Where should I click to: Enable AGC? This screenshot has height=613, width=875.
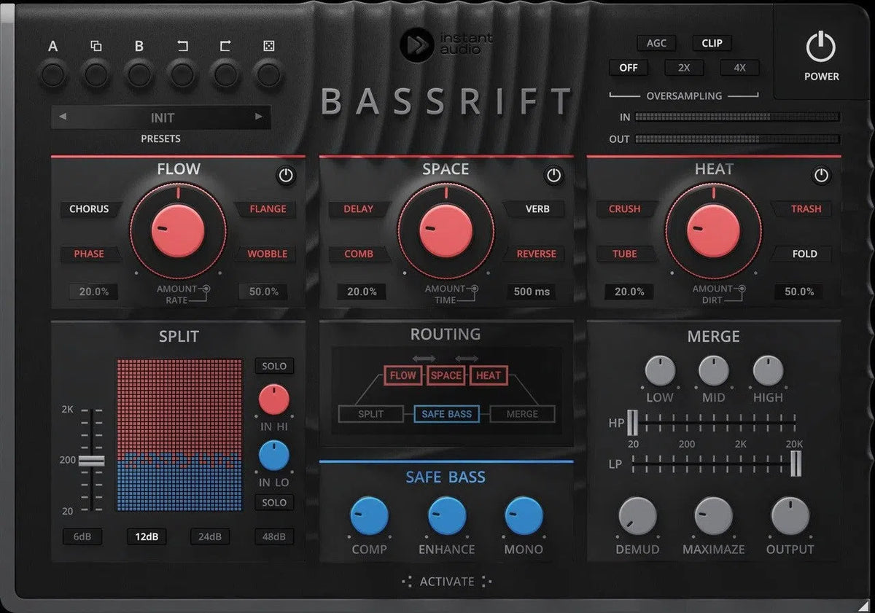(x=656, y=43)
